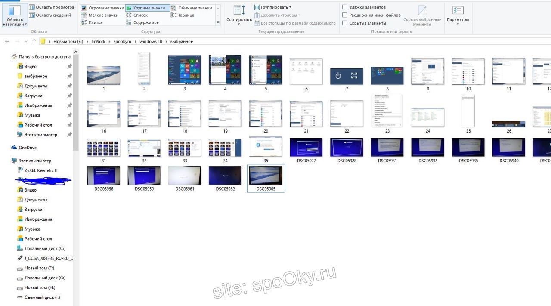Choose the Плитка tile layout

click(92, 22)
